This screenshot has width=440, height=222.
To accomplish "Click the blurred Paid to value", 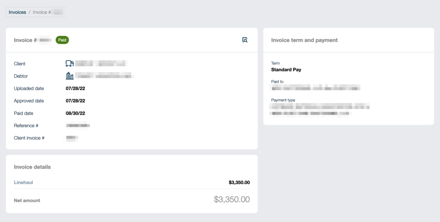I will coord(316,88).
